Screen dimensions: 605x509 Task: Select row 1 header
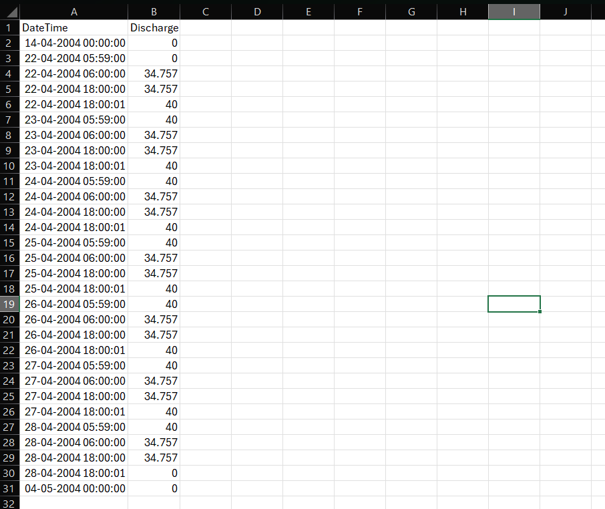click(9, 27)
